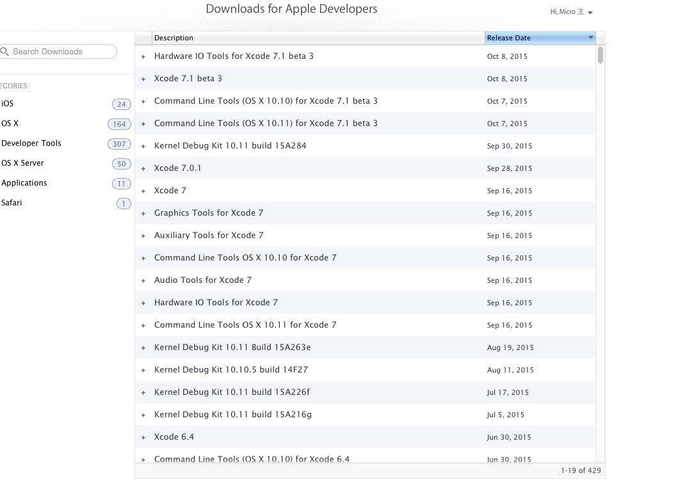This screenshot has height=480, width=685.
Task: Click 'Kernel Debug Kit 10.11 build 15A216g' text
Action: point(233,415)
